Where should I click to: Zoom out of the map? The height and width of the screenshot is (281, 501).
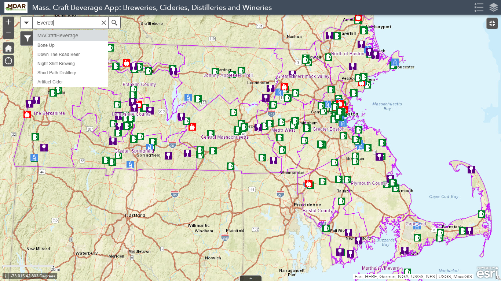click(8, 34)
